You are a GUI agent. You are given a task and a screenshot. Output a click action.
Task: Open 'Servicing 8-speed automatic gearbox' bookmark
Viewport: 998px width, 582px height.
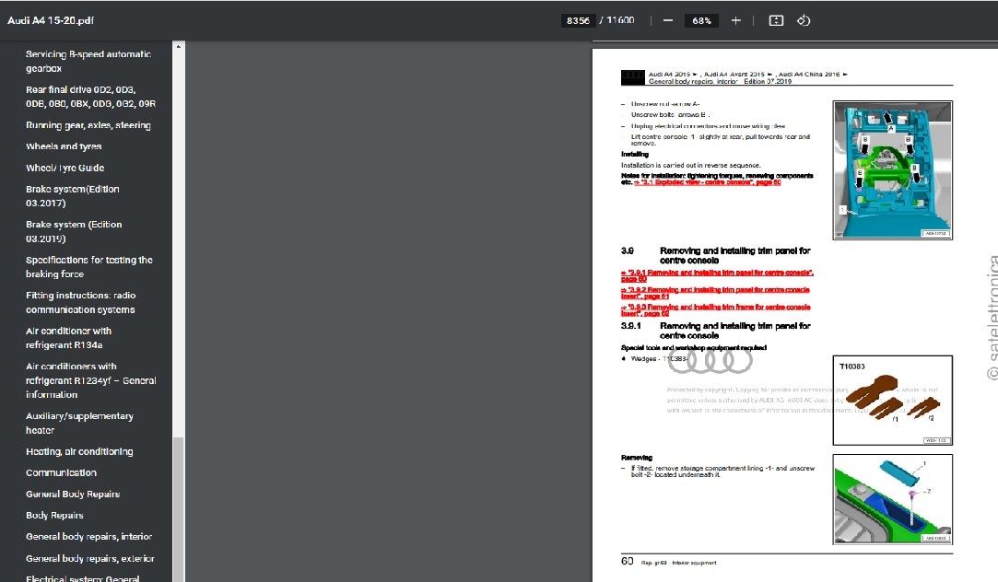[x=88, y=61]
